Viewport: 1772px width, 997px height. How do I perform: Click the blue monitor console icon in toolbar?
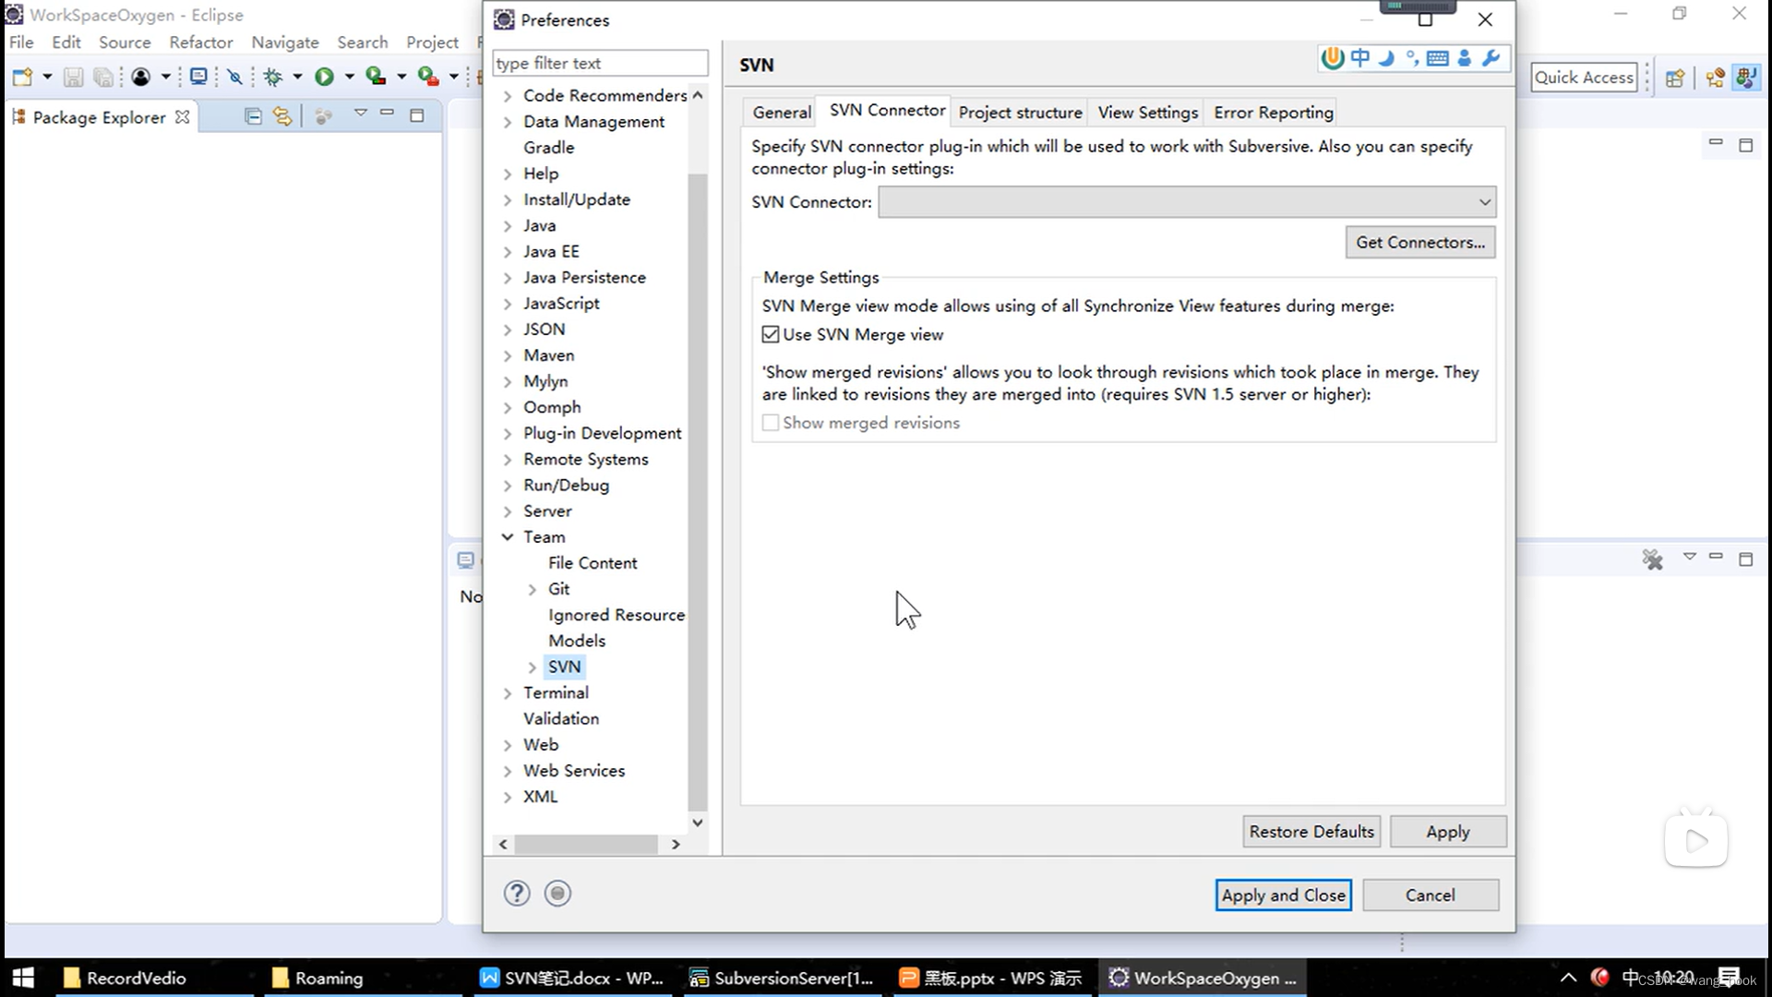coord(198,77)
